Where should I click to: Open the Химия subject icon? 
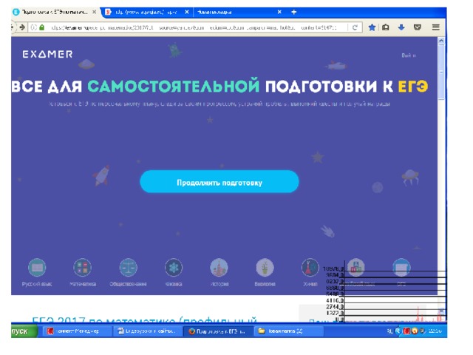pos(310,268)
